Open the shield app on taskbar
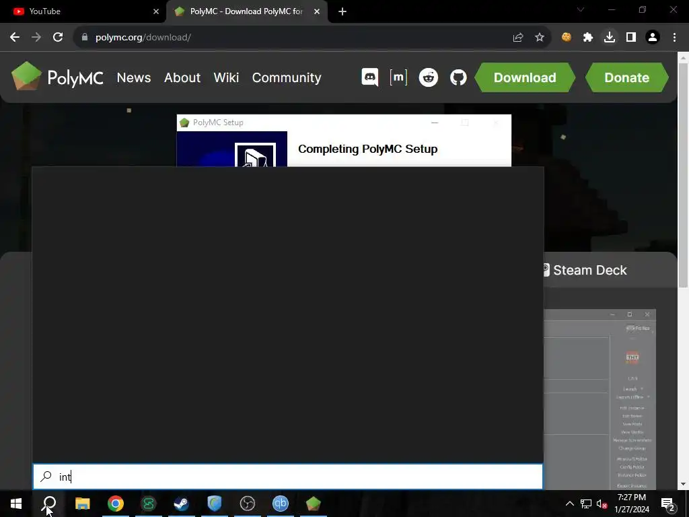 click(215, 504)
